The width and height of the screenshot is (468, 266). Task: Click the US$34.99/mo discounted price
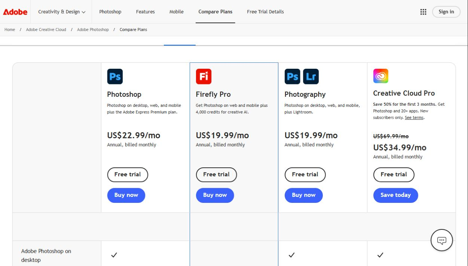tap(400, 148)
